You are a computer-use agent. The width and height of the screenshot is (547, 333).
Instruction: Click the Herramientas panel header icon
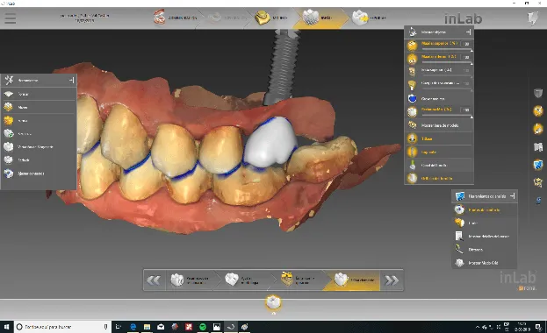9,80
